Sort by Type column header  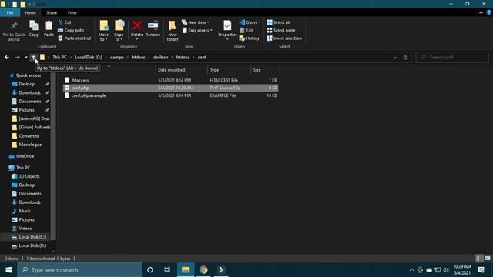point(229,70)
